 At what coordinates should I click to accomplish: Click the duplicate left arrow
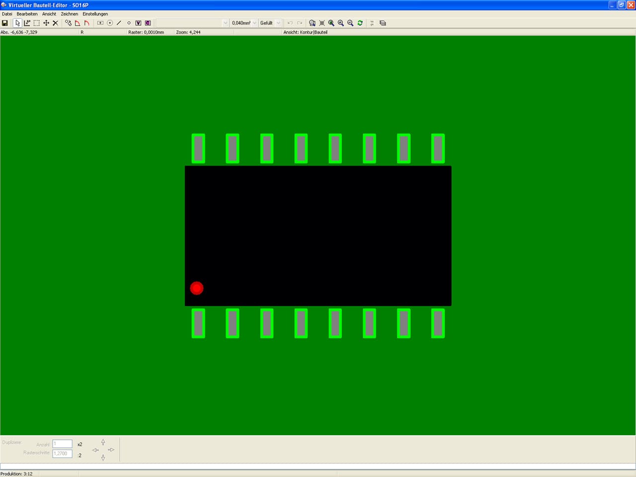point(95,450)
